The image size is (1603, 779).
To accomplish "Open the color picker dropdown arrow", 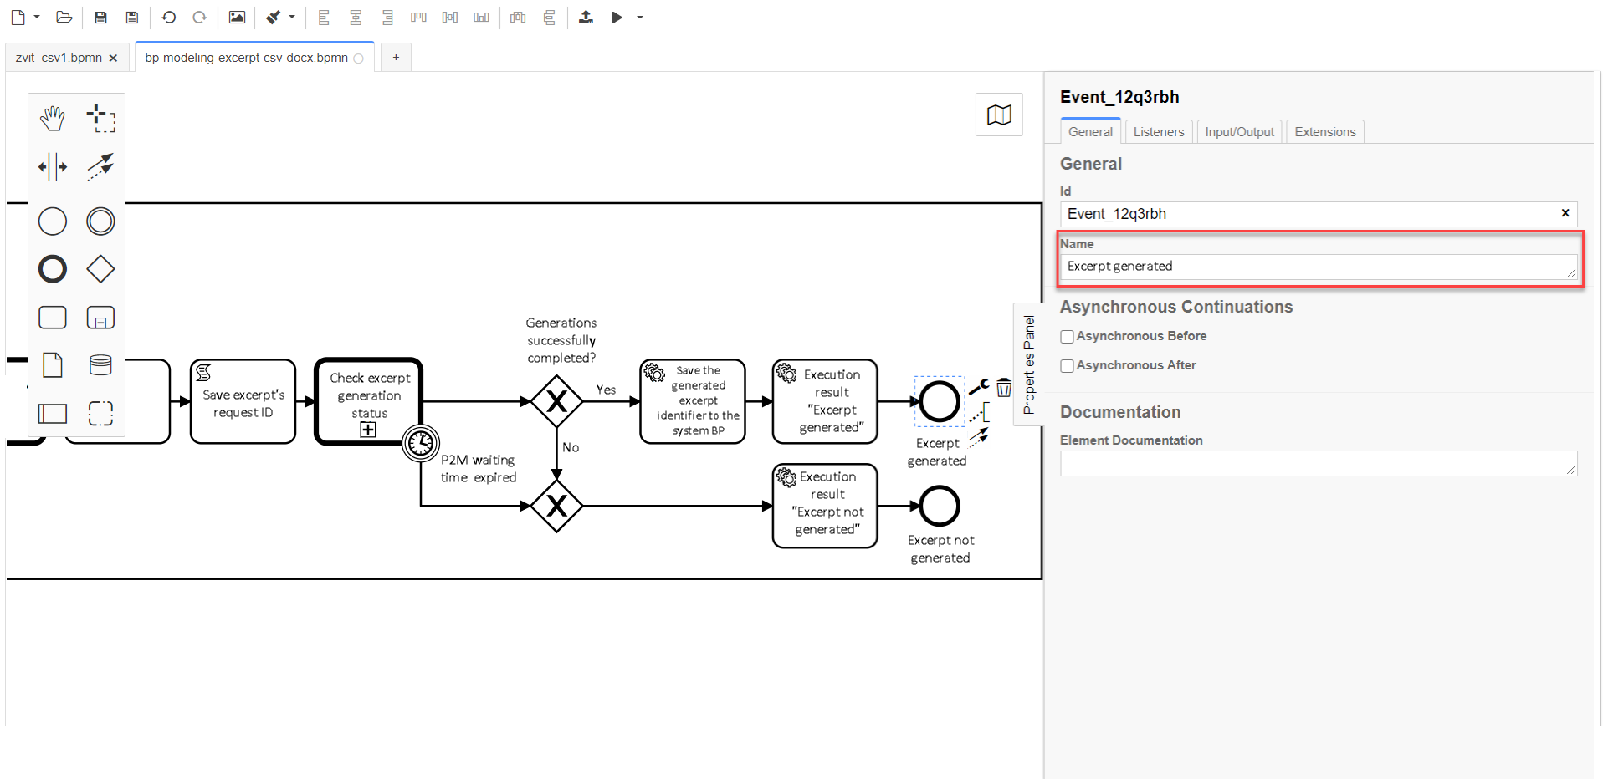I will coord(292,17).
